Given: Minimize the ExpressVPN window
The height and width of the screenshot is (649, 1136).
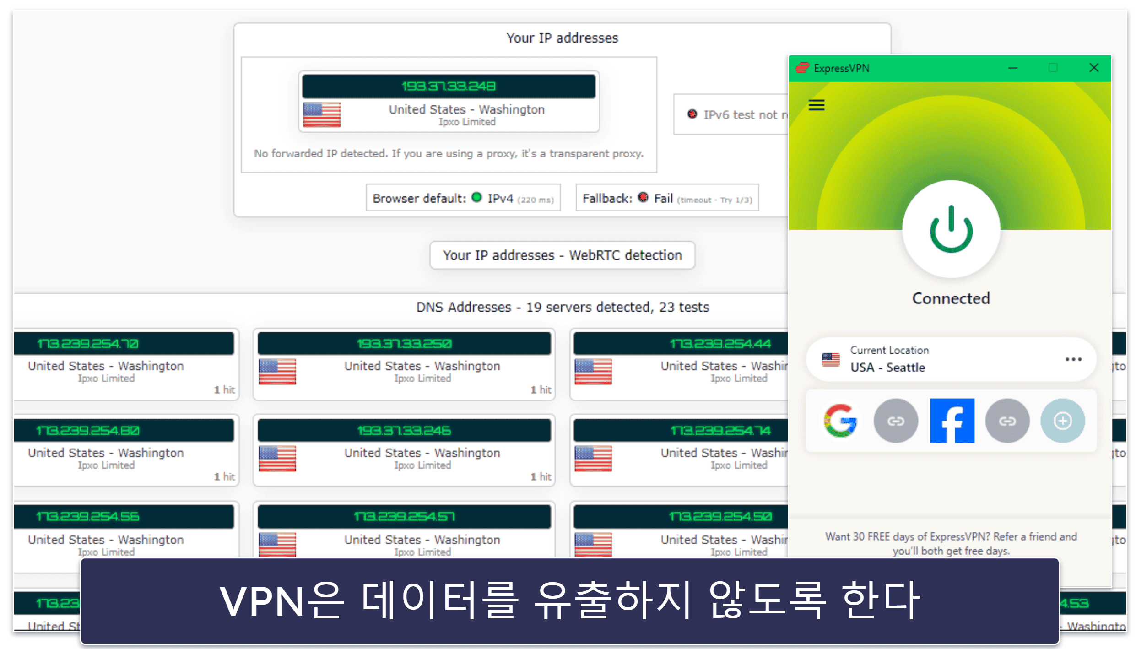Looking at the screenshot, I should (x=1013, y=68).
